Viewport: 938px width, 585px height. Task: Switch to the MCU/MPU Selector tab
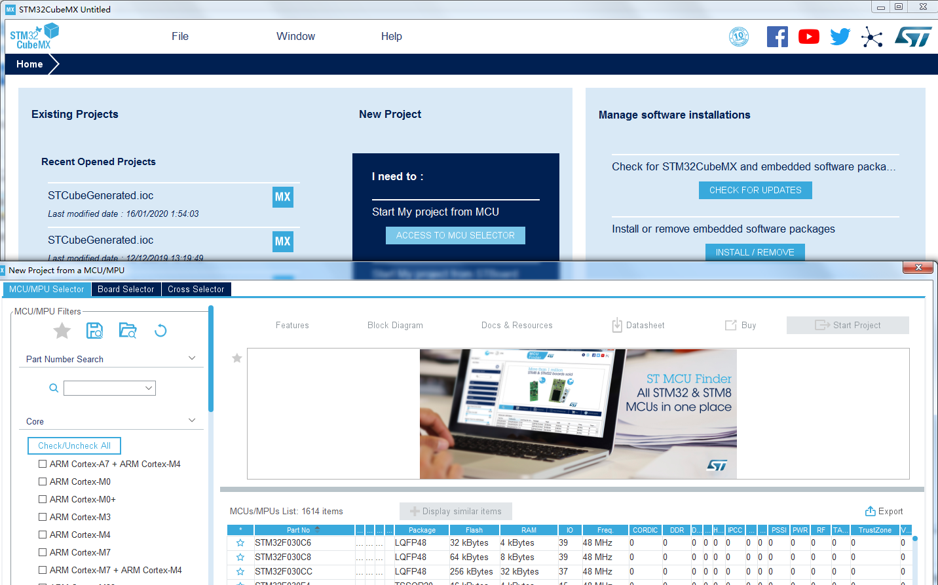47,289
